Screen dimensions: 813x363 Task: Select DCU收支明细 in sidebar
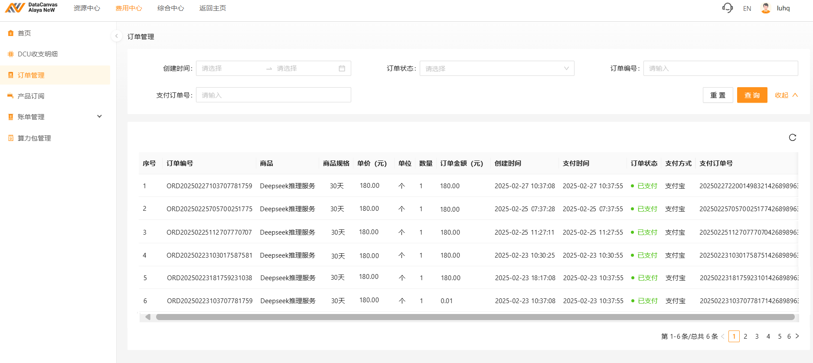(38, 54)
